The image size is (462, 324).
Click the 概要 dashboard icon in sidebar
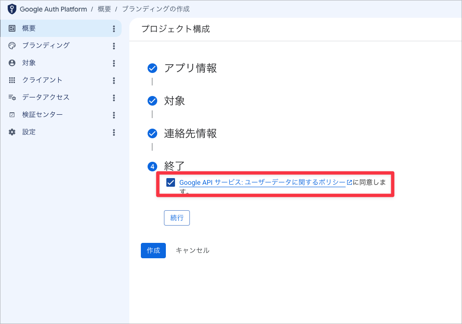(x=12, y=28)
